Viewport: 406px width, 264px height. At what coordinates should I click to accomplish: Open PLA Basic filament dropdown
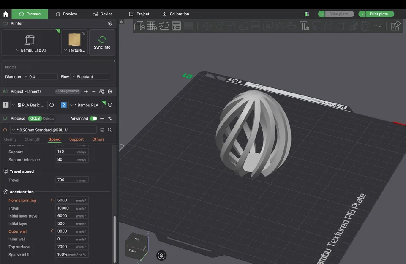(x=29, y=105)
